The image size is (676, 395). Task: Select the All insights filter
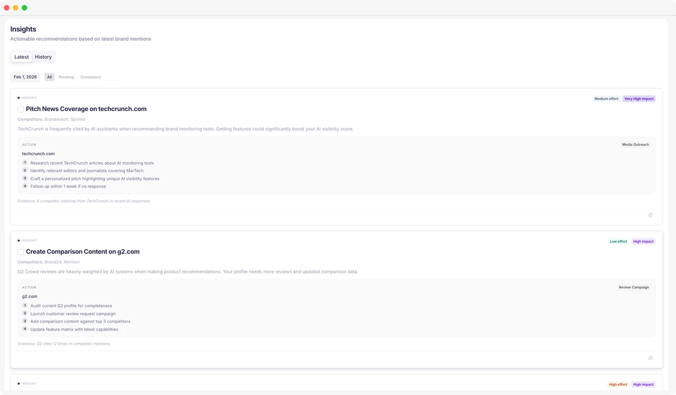(49, 77)
